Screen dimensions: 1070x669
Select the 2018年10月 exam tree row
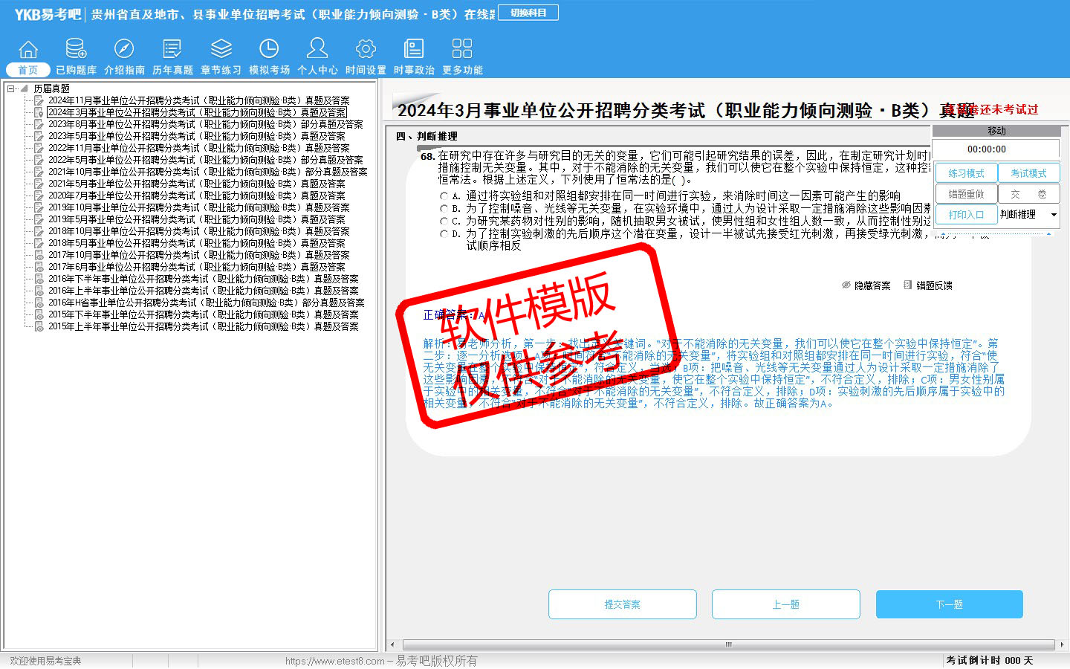pyautogui.click(x=199, y=231)
